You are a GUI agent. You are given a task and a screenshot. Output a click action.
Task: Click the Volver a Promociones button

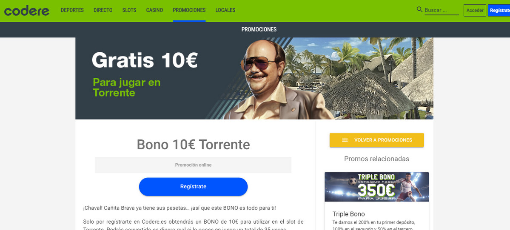(376, 140)
